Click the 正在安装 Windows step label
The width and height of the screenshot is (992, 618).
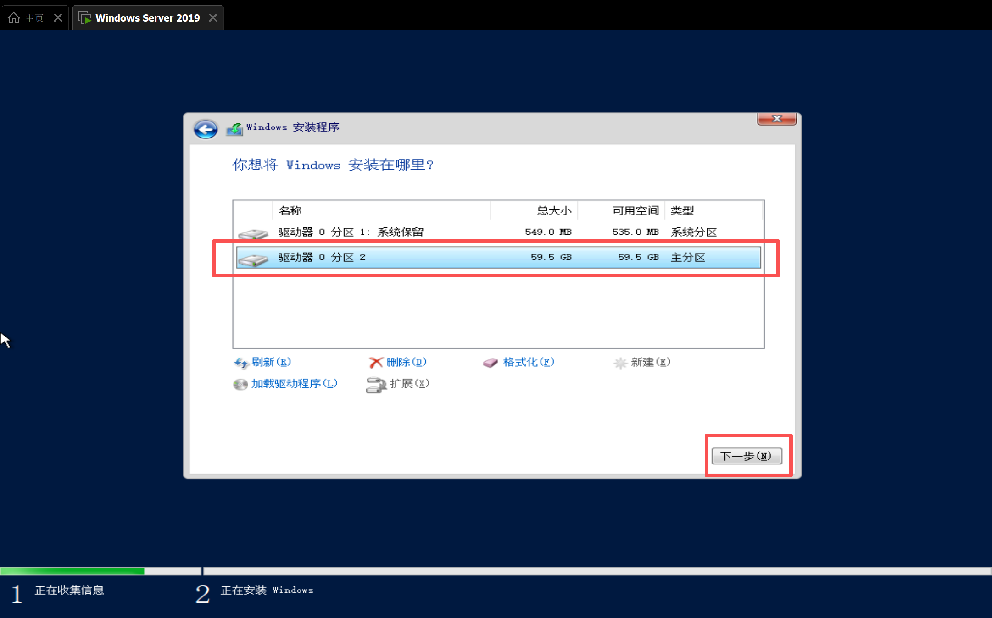267,590
